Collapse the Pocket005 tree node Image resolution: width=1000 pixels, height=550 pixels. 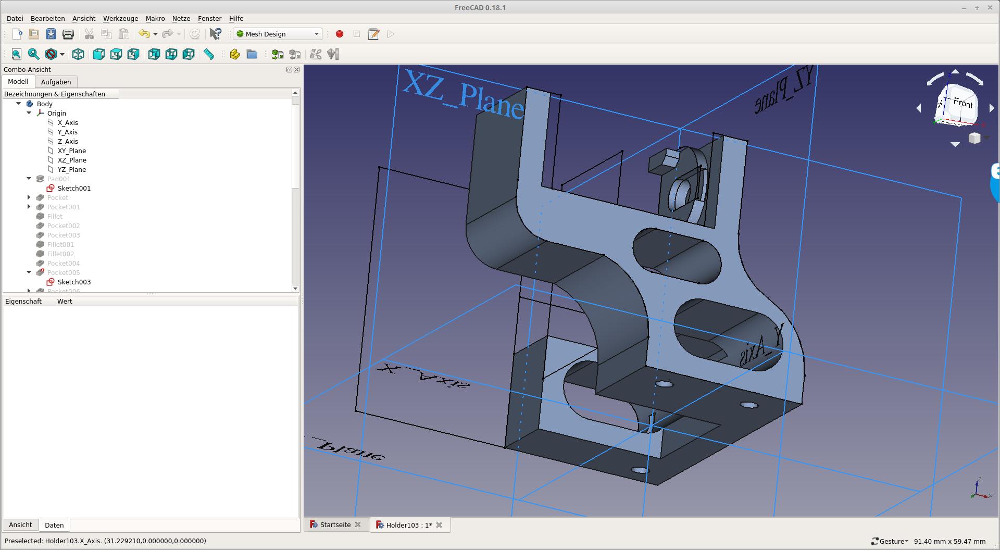click(29, 272)
